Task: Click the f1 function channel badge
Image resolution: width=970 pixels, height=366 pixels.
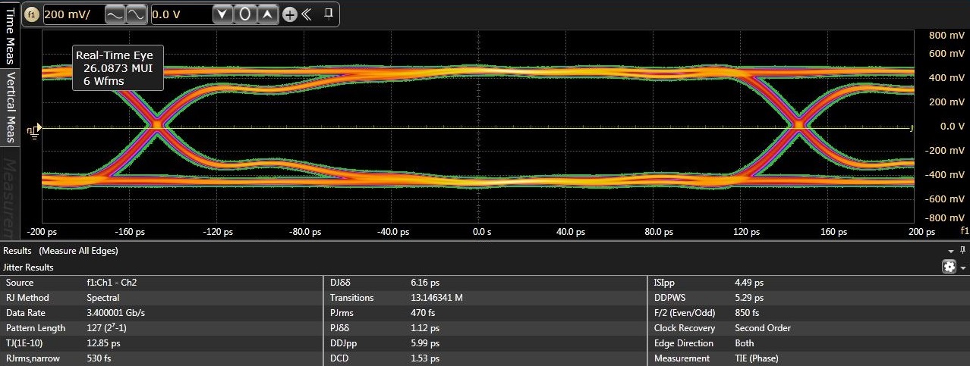Action: point(33,14)
